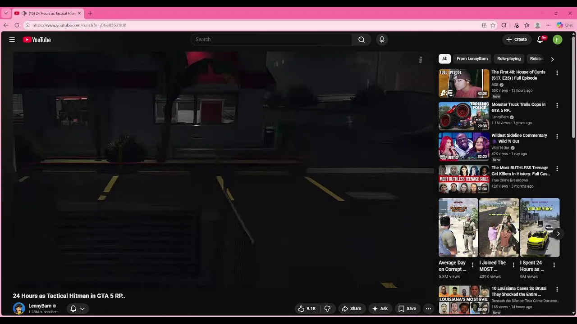The width and height of the screenshot is (577, 324).
Task: Open I Spent 24 Hours short thumbnail
Action: pyautogui.click(x=540, y=228)
